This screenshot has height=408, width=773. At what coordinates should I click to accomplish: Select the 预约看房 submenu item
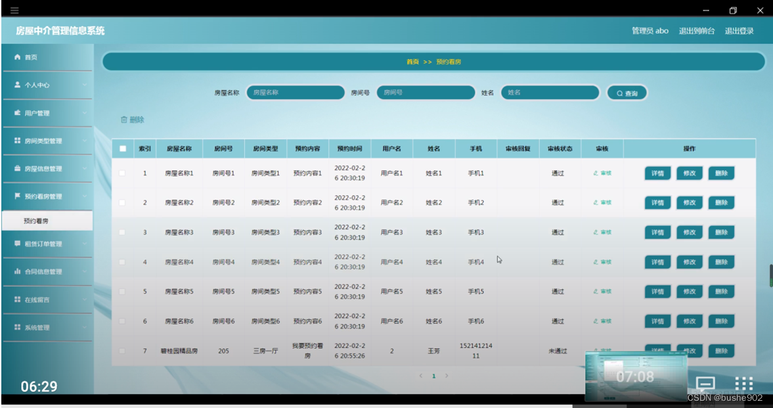click(47, 221)
